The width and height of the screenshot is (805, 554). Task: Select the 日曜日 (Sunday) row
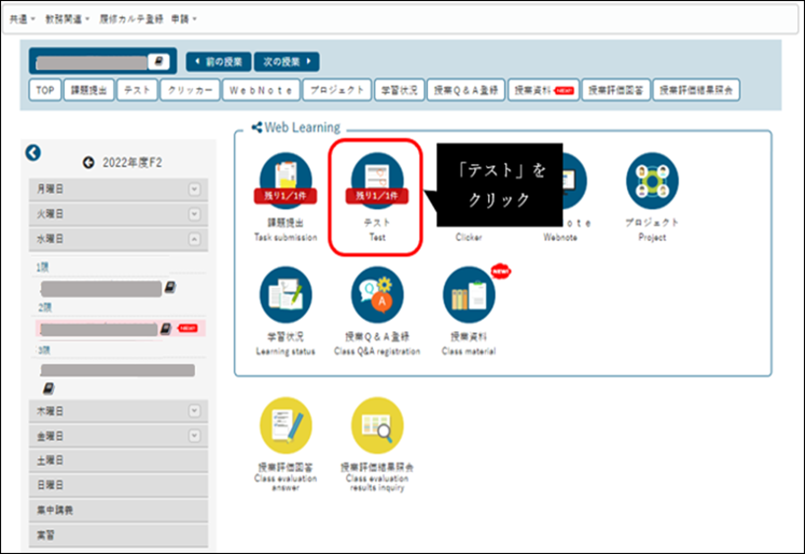coord(118,485)
